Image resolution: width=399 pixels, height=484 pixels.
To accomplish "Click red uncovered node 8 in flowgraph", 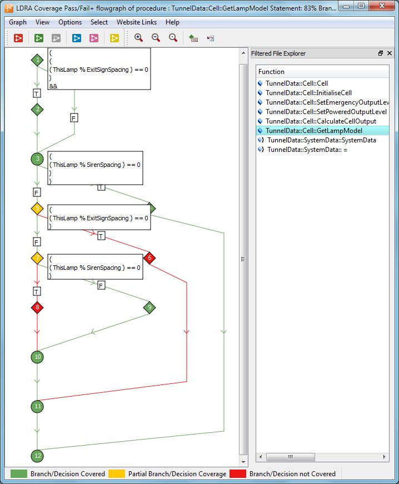I will click(37, 307).
